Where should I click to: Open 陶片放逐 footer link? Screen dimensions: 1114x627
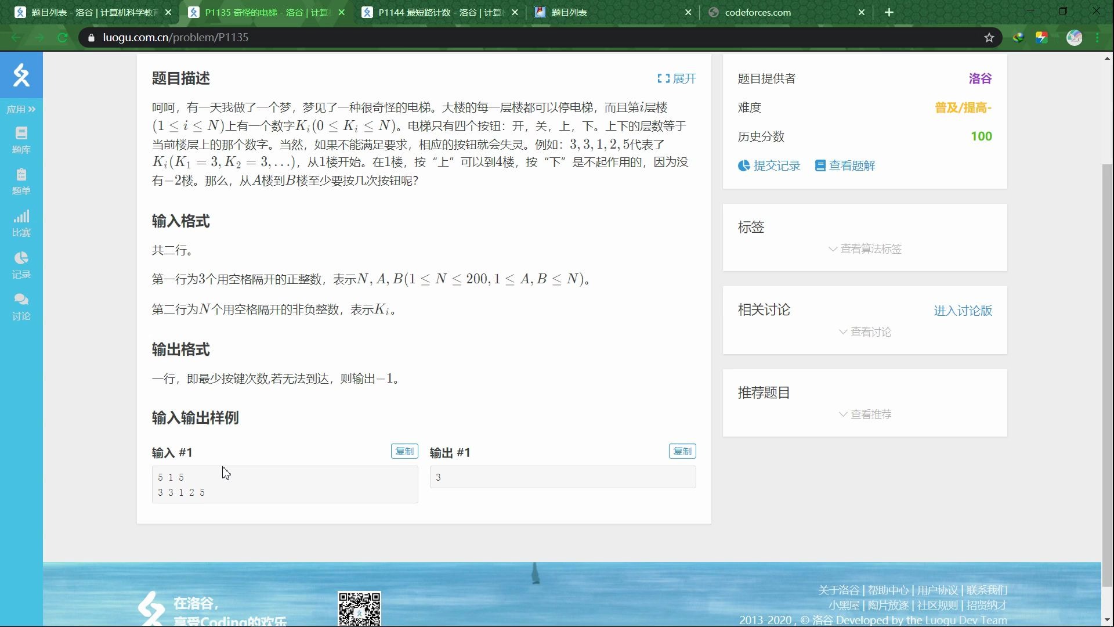pyautogui.click(x=888, y=606)
